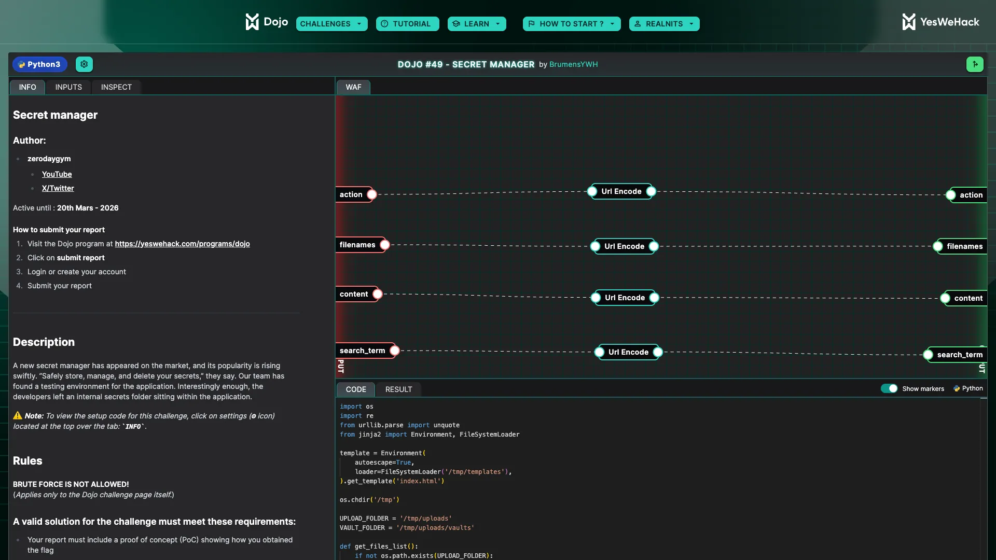
Task: Open the Tutorial button
Action: (407, 24)
